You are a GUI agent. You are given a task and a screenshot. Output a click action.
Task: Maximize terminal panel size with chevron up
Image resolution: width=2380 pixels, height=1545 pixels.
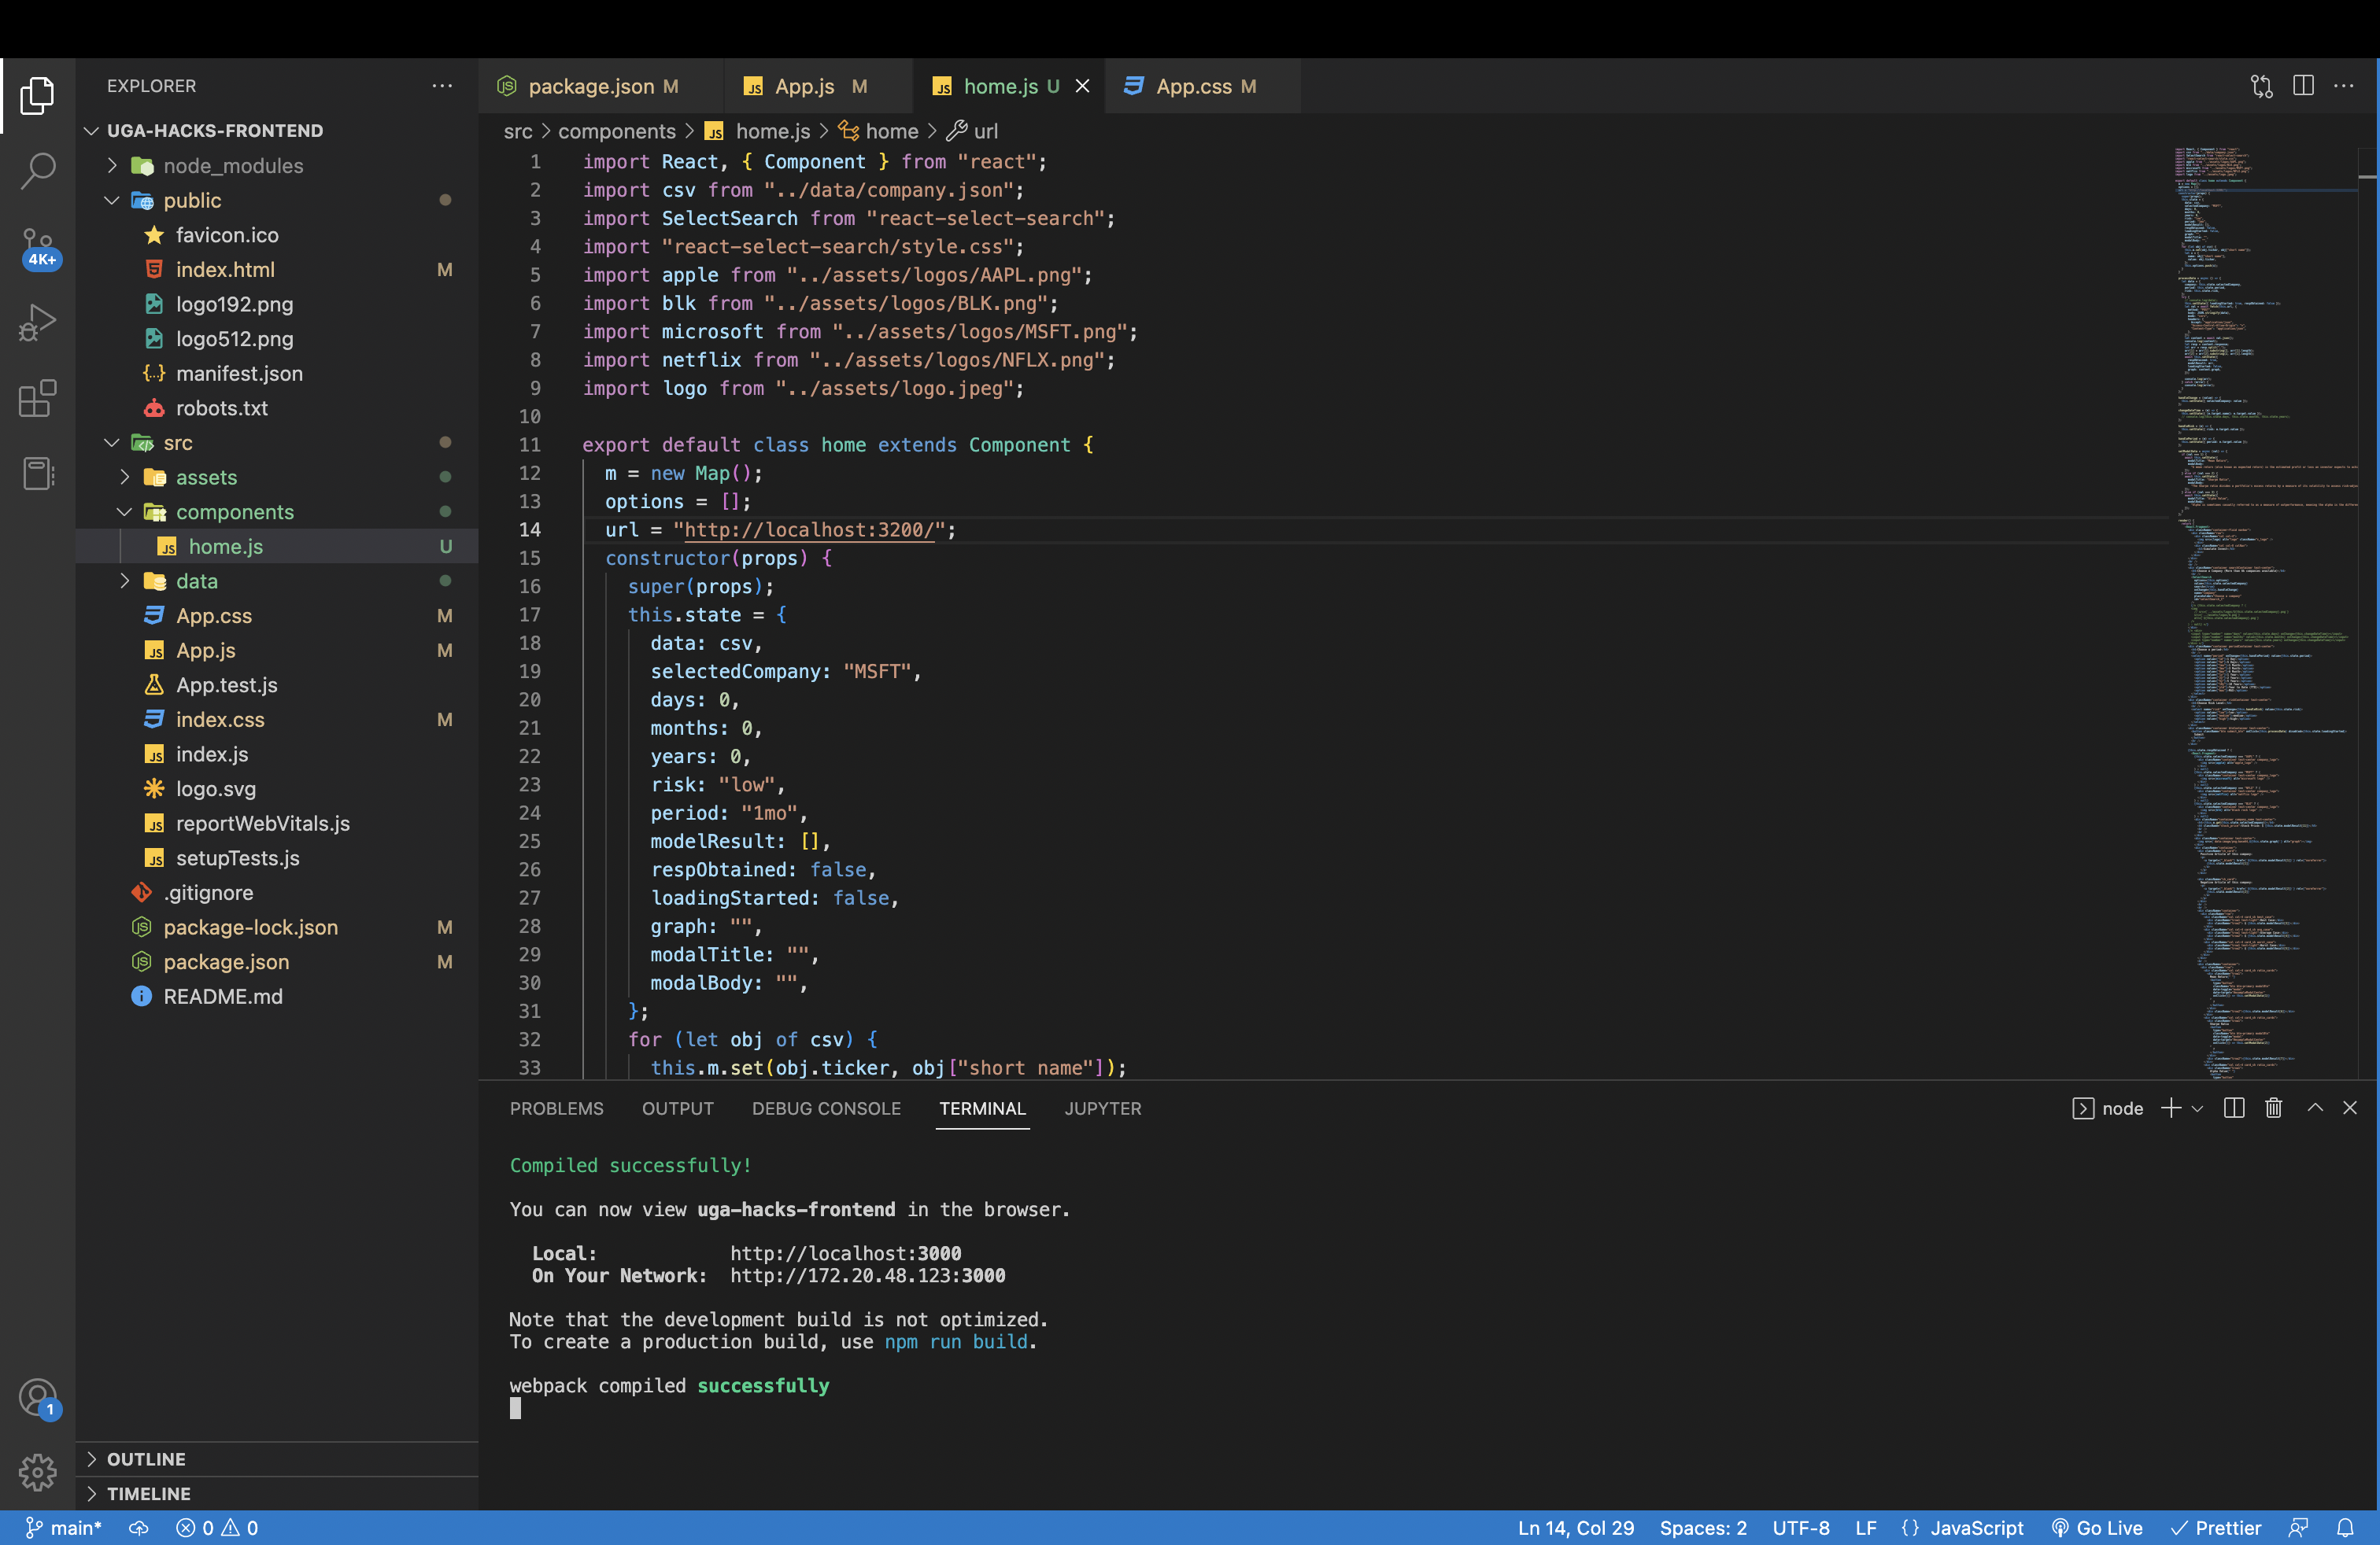(x=2314, y=1108)
